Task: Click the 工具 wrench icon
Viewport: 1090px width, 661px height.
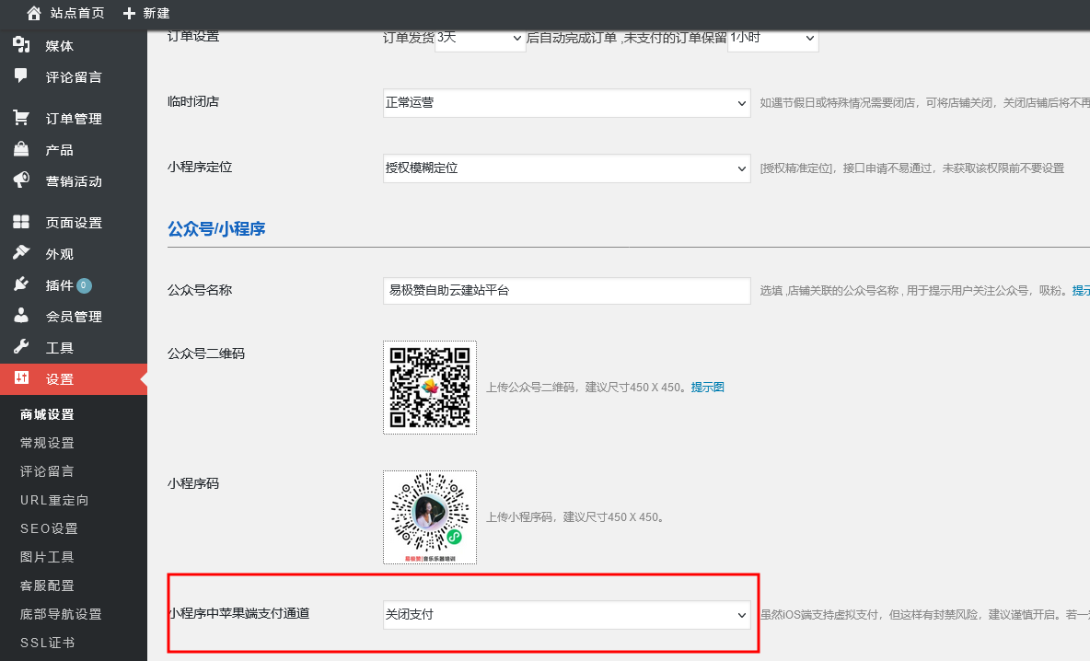Action: click(x=21, y=347)
